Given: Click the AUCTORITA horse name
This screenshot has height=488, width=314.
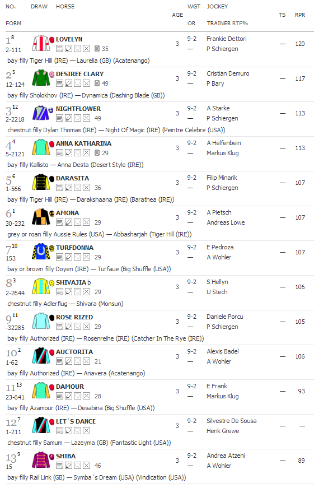Looking at the screenshot, I should coord(74,352).
